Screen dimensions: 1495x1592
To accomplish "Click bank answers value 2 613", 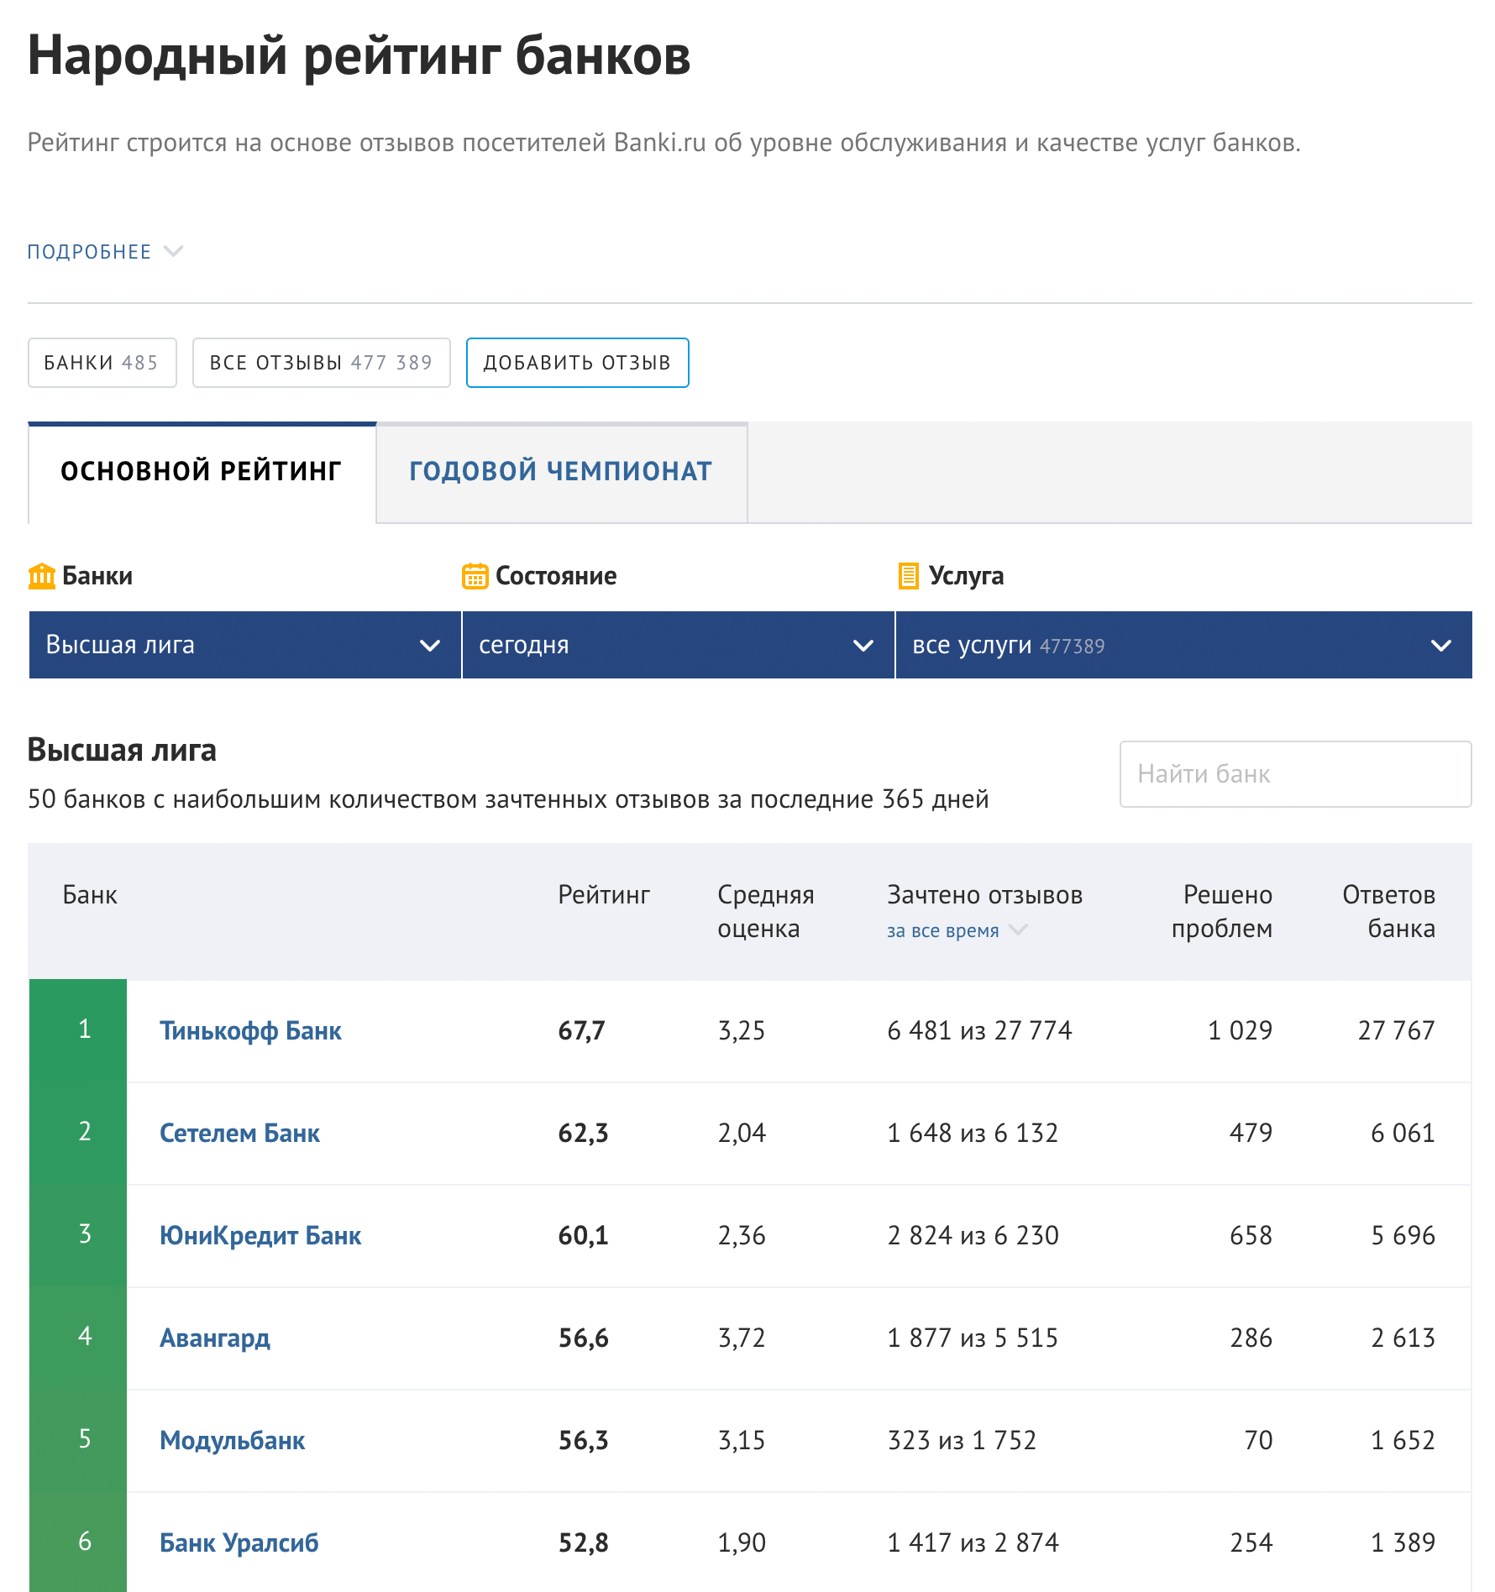I will (1403, 1338).
